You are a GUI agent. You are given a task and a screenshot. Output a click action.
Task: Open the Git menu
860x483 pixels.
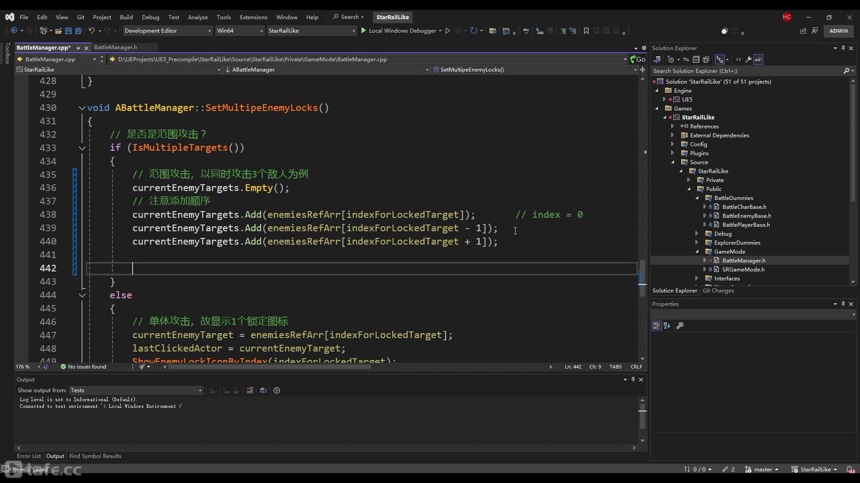click(81, 17)
